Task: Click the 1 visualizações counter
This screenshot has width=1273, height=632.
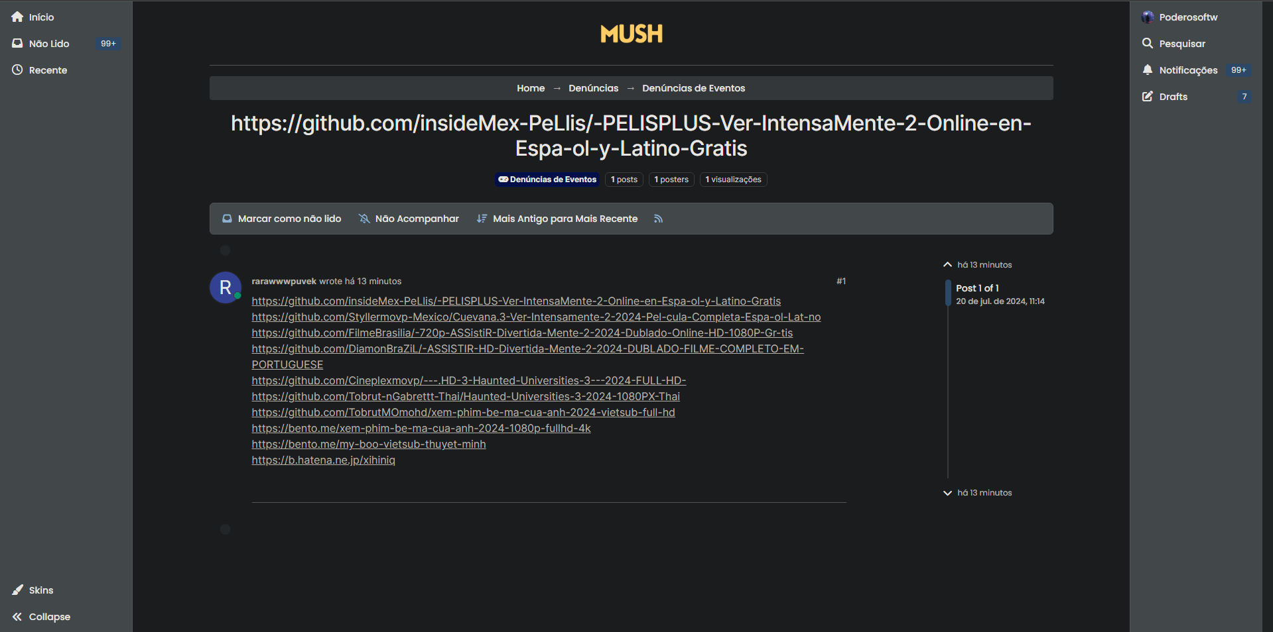Action: pos(734,180)
